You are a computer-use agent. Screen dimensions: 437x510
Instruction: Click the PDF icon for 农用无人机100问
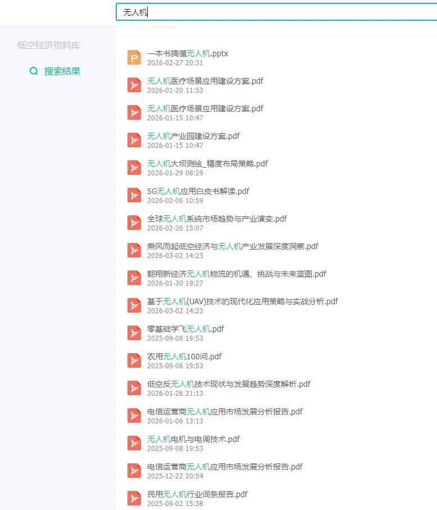pos(134,360)
